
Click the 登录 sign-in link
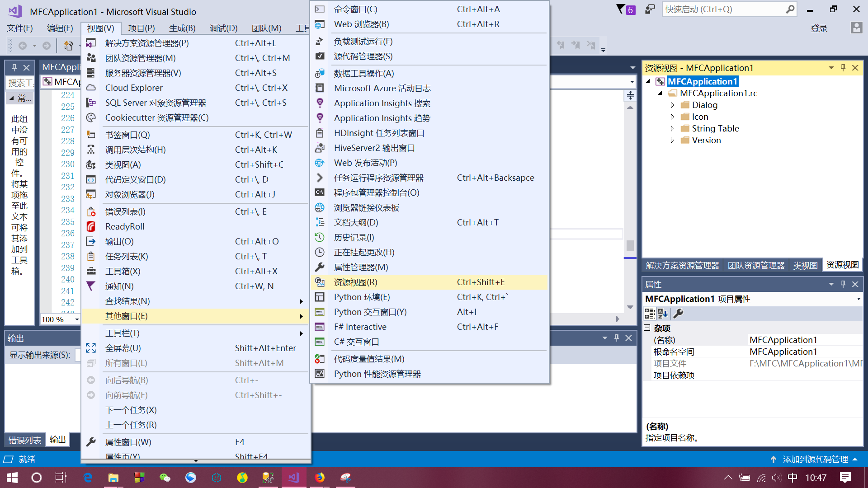click(x=819, y=28)
